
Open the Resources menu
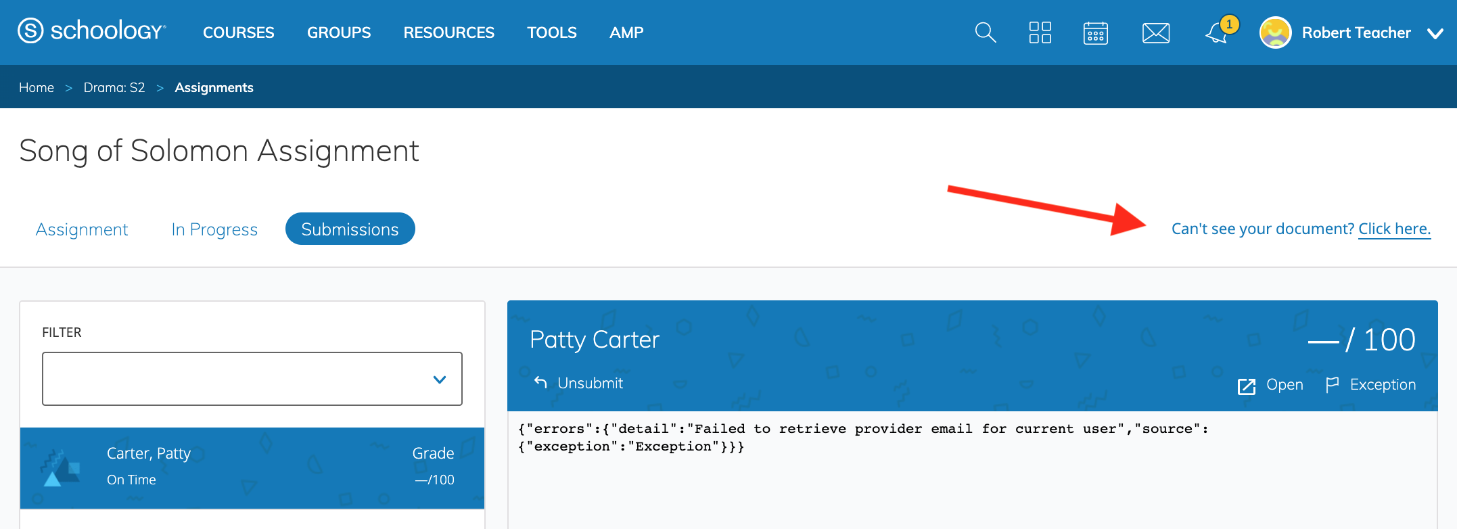(x=448, y=32)
